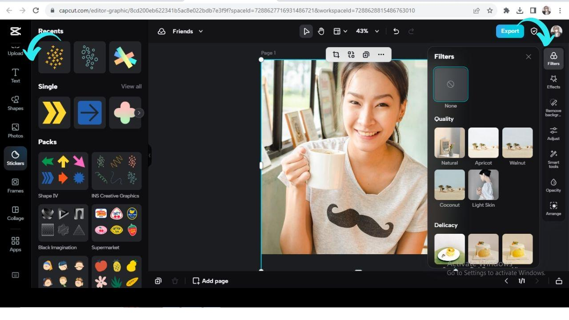Click the CapCut logo
The width and height of the screenshot is (569, 320).
point(16,31)
